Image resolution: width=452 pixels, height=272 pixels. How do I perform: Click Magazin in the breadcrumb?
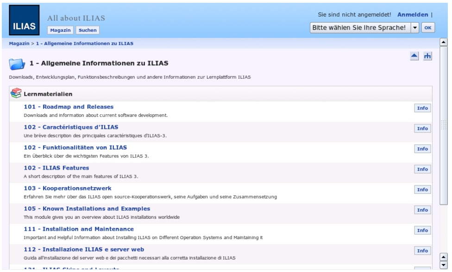[19, 44]
